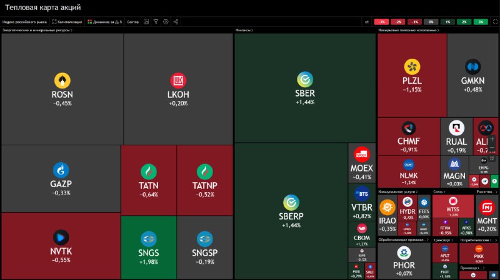Image resolution: width=500 pixels, height=280 pixels.
Task: Click the RTKM −0,95% tile
Action: 445,227
